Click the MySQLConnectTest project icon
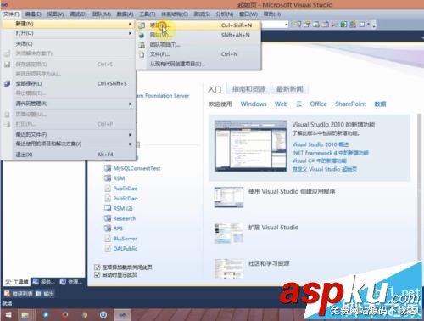 (108, 168)
